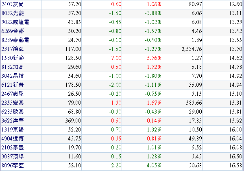The height and width of the screenshot is (171, 244).
Task: Open stock link 3622洋華
Action: tap(13, 121)
